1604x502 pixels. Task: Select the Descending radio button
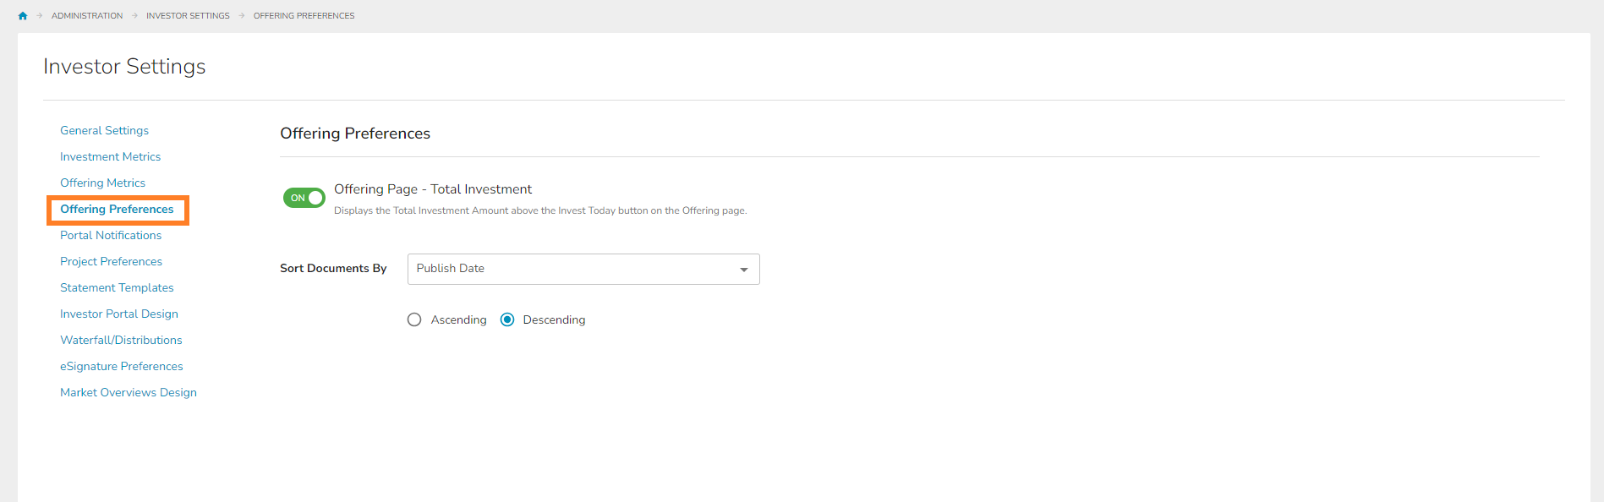coord(507,319)
